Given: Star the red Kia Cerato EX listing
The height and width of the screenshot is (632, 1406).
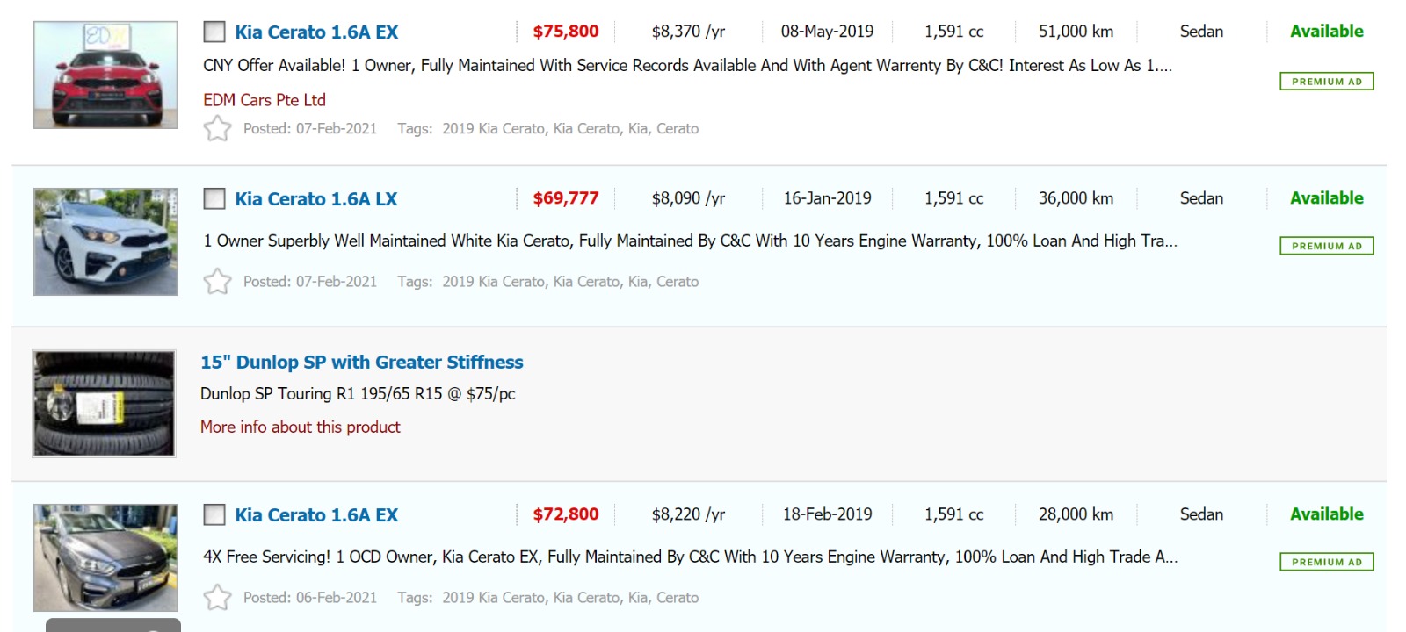Looking at the screenshot, I should 217,129.
